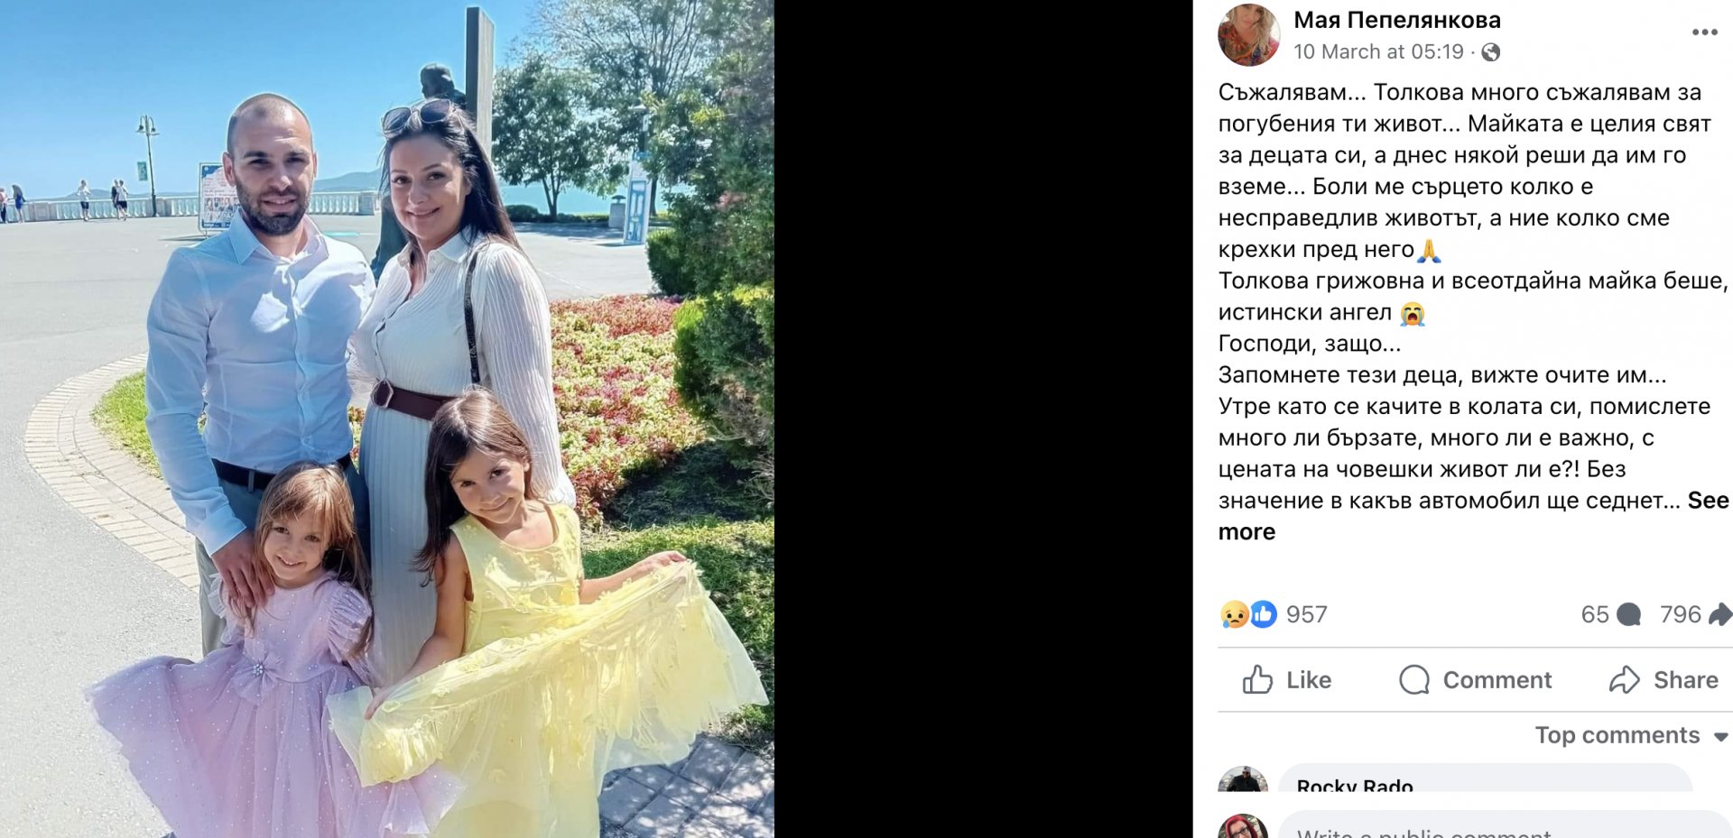The image size is (1733, 838).
Task: Click the comment bubble count icon
Action: [x=1628, y=614]
